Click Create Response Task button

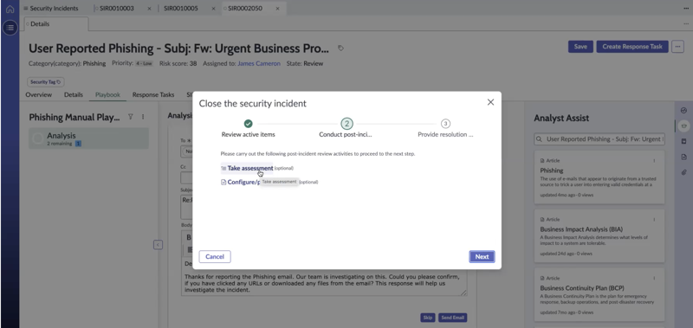click(x=632, y=47)
